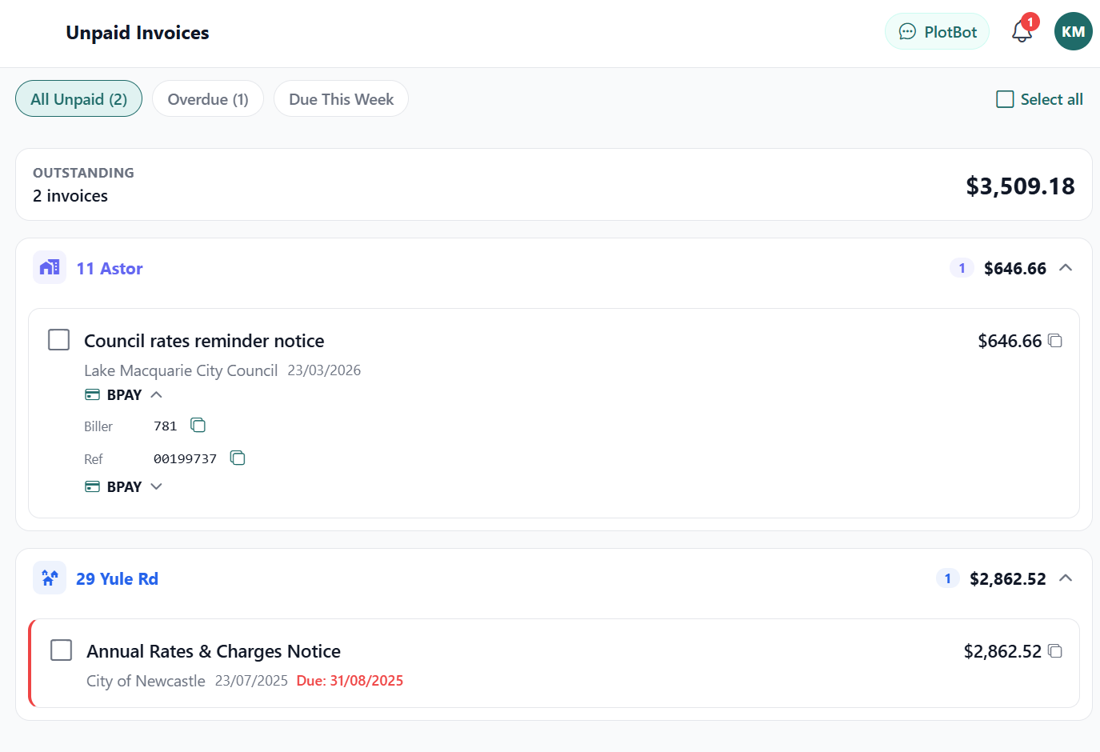Open the Annual Rates & Charges Notice invoice
Viewport: 1100px width, 752px height.
tap(214, 651)
